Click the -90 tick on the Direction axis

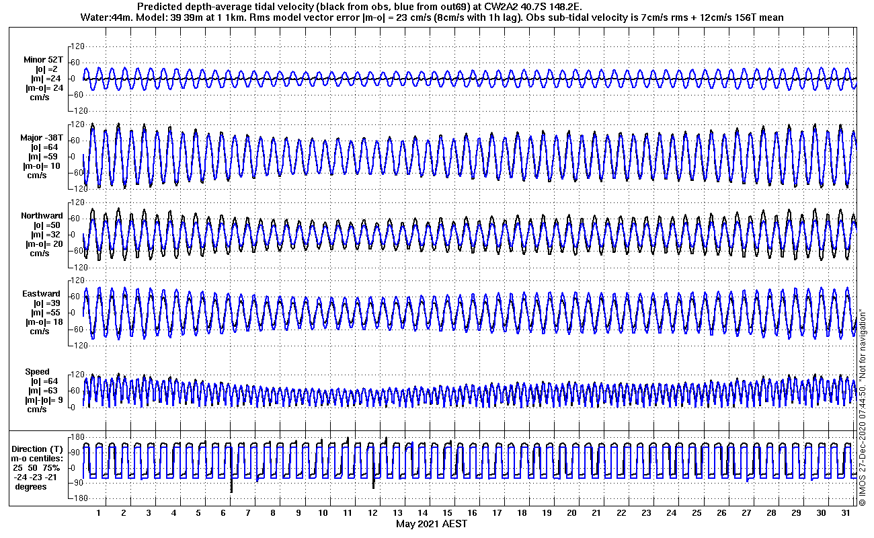(77, 483)
